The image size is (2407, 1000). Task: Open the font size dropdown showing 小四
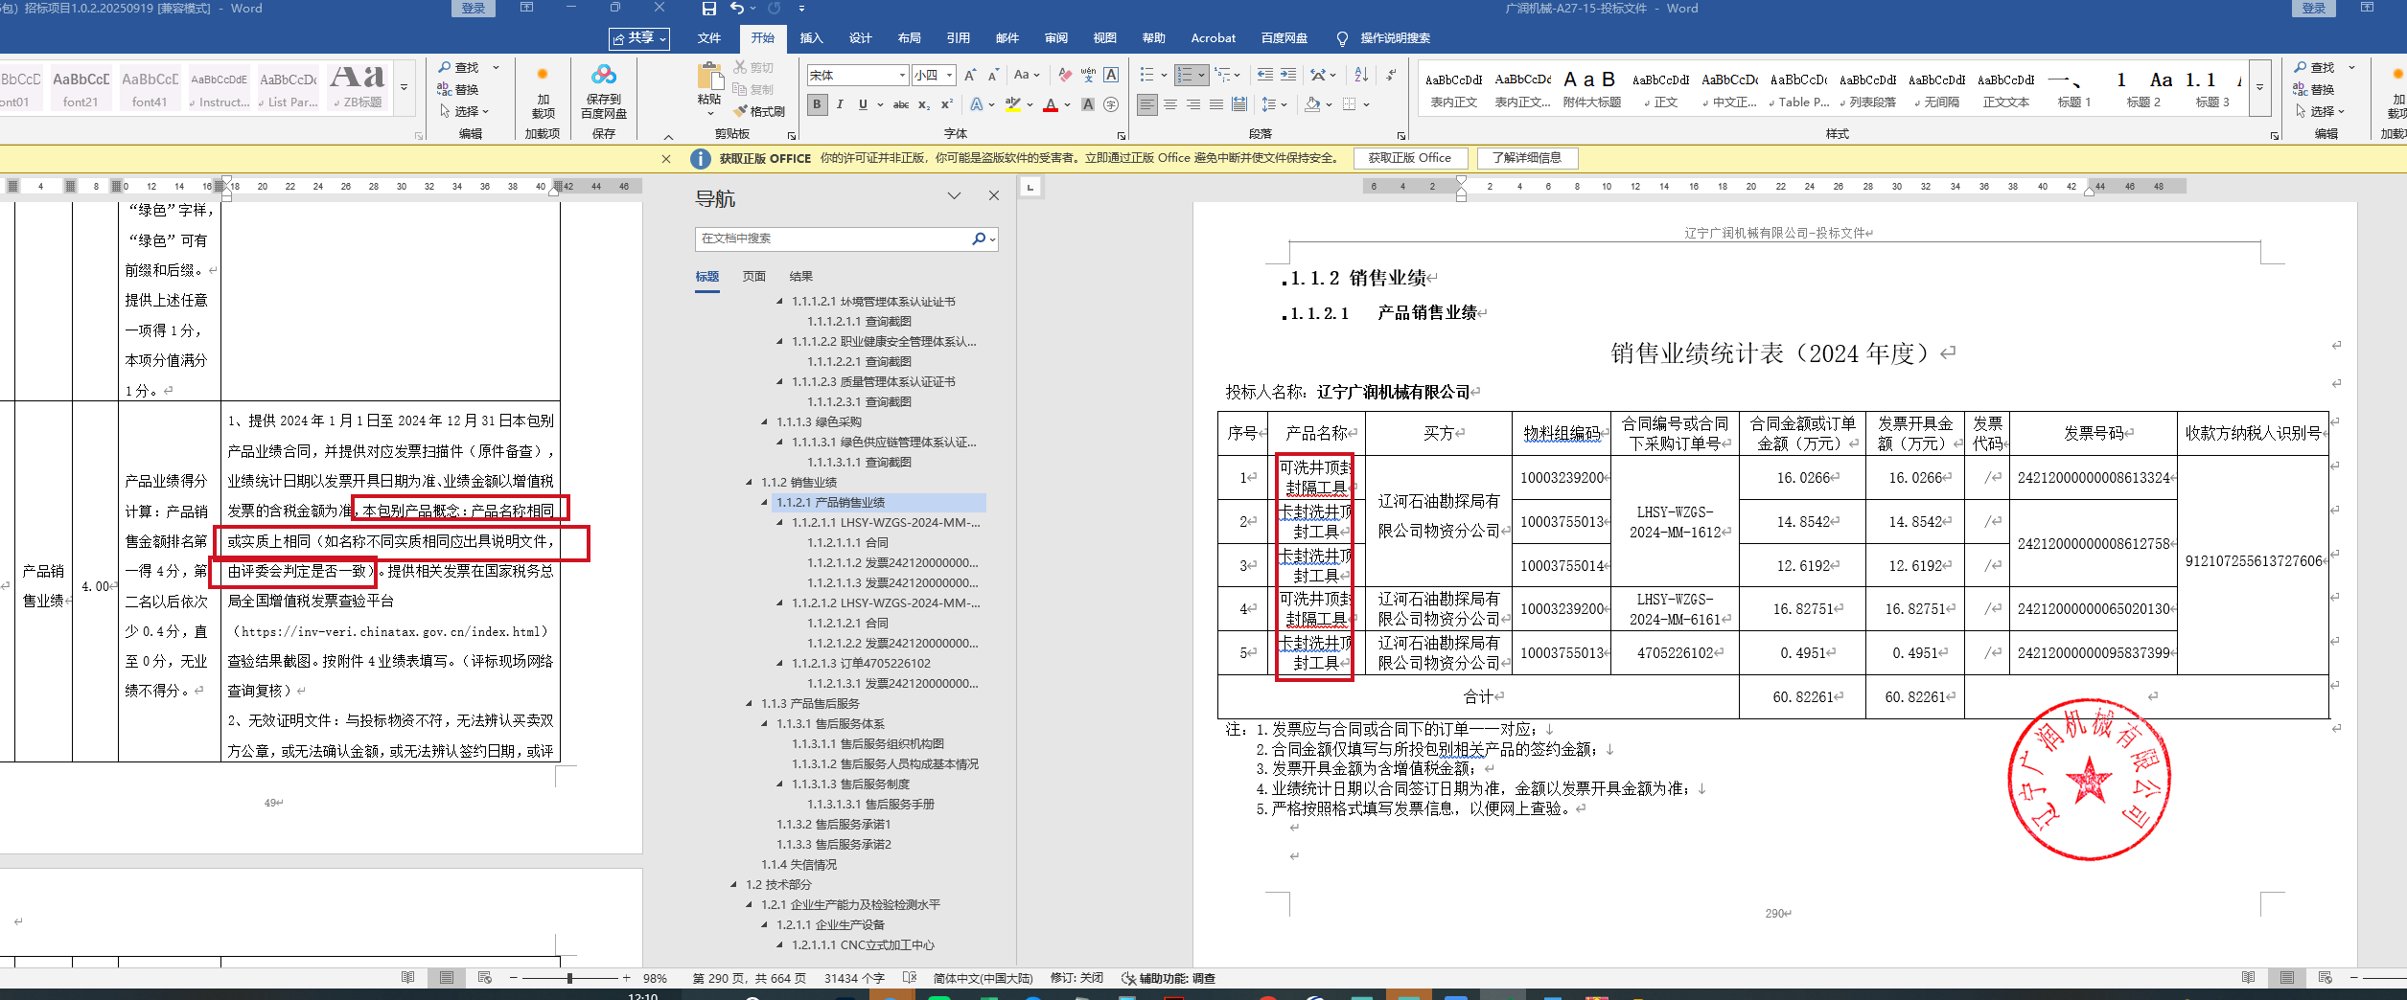coord(949,75)
